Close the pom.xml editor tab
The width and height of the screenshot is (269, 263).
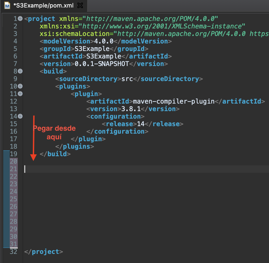[80, 5]
